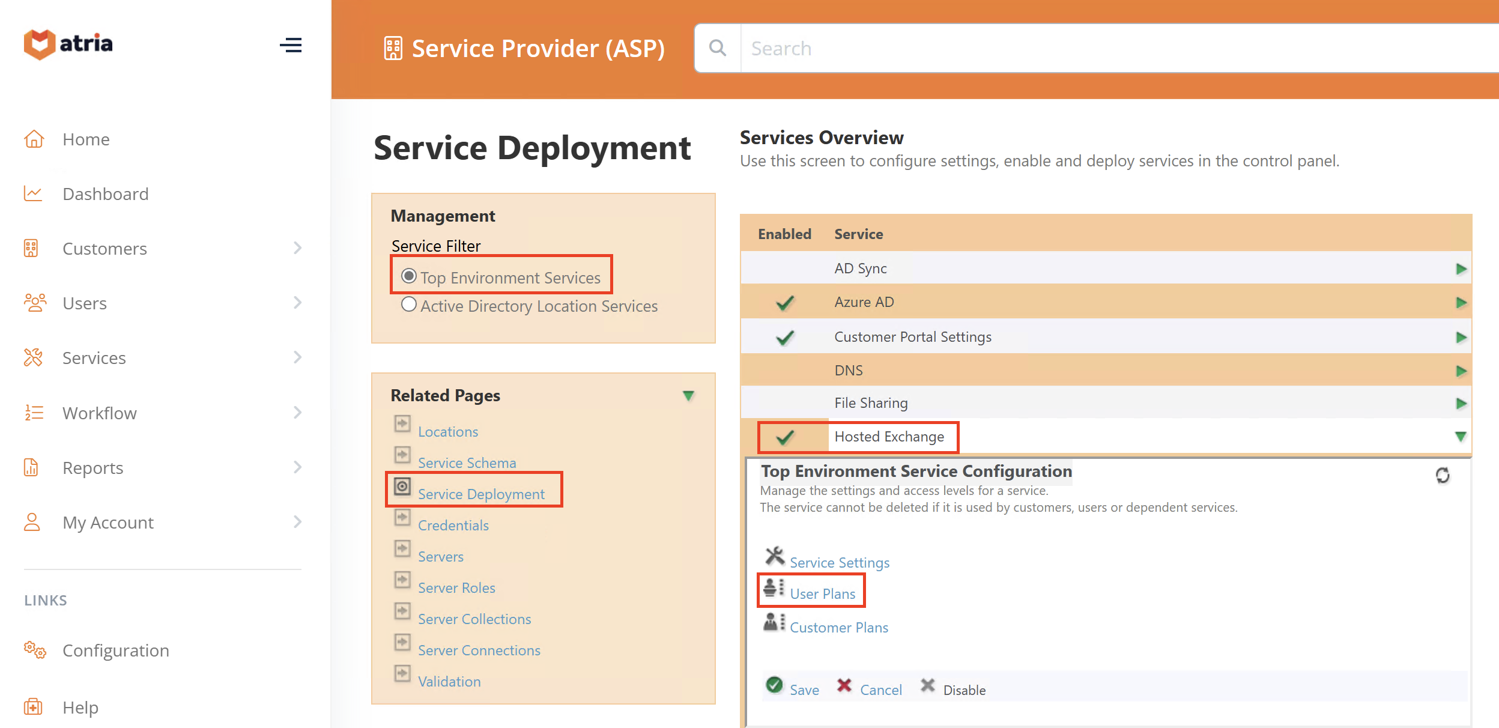Collapse the Hosted Exchange configuration triangle
This screenshot has height=728, width=1499.
point(1462,437)
